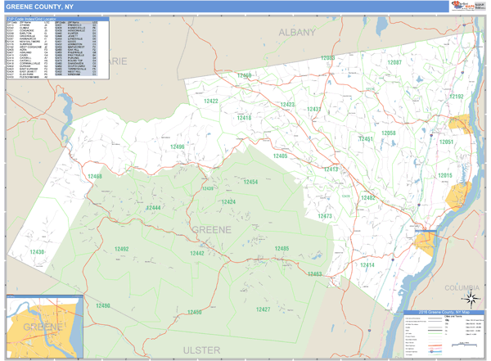Click ZIP code 12087 label
Image resolution: width=491 pixels, height=361 pixels.
click(394, 62)
